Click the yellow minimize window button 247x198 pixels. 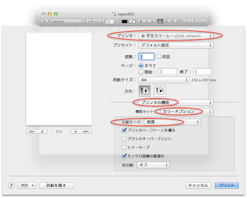pyautogui.click(x=49, y=14)
